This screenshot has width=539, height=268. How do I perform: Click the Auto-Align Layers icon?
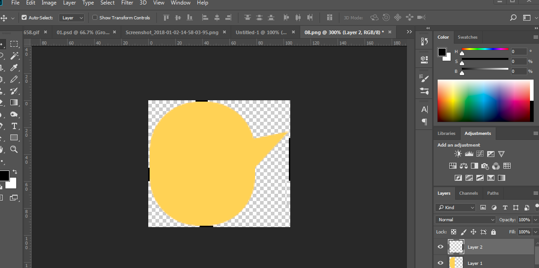click(x=329, y=18)
